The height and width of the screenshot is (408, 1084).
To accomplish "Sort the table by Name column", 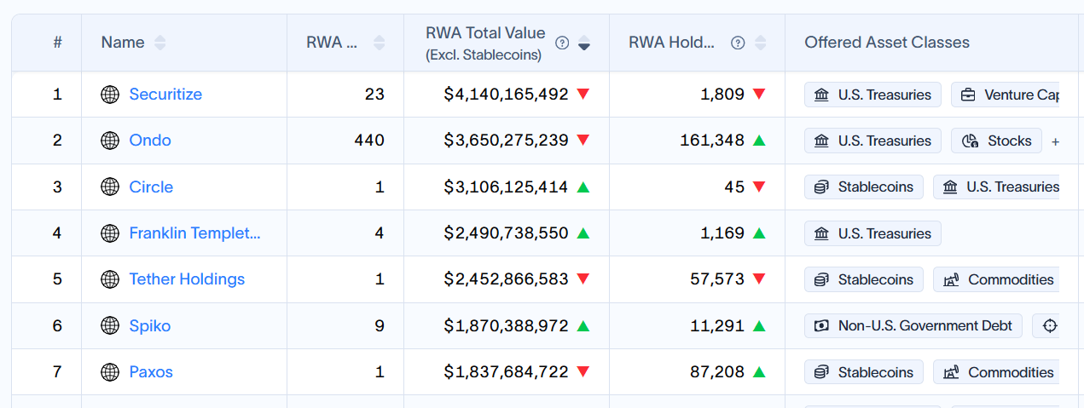I will (x=160, y=43).
